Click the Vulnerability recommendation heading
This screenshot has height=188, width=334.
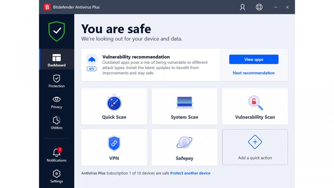point(136,57)
